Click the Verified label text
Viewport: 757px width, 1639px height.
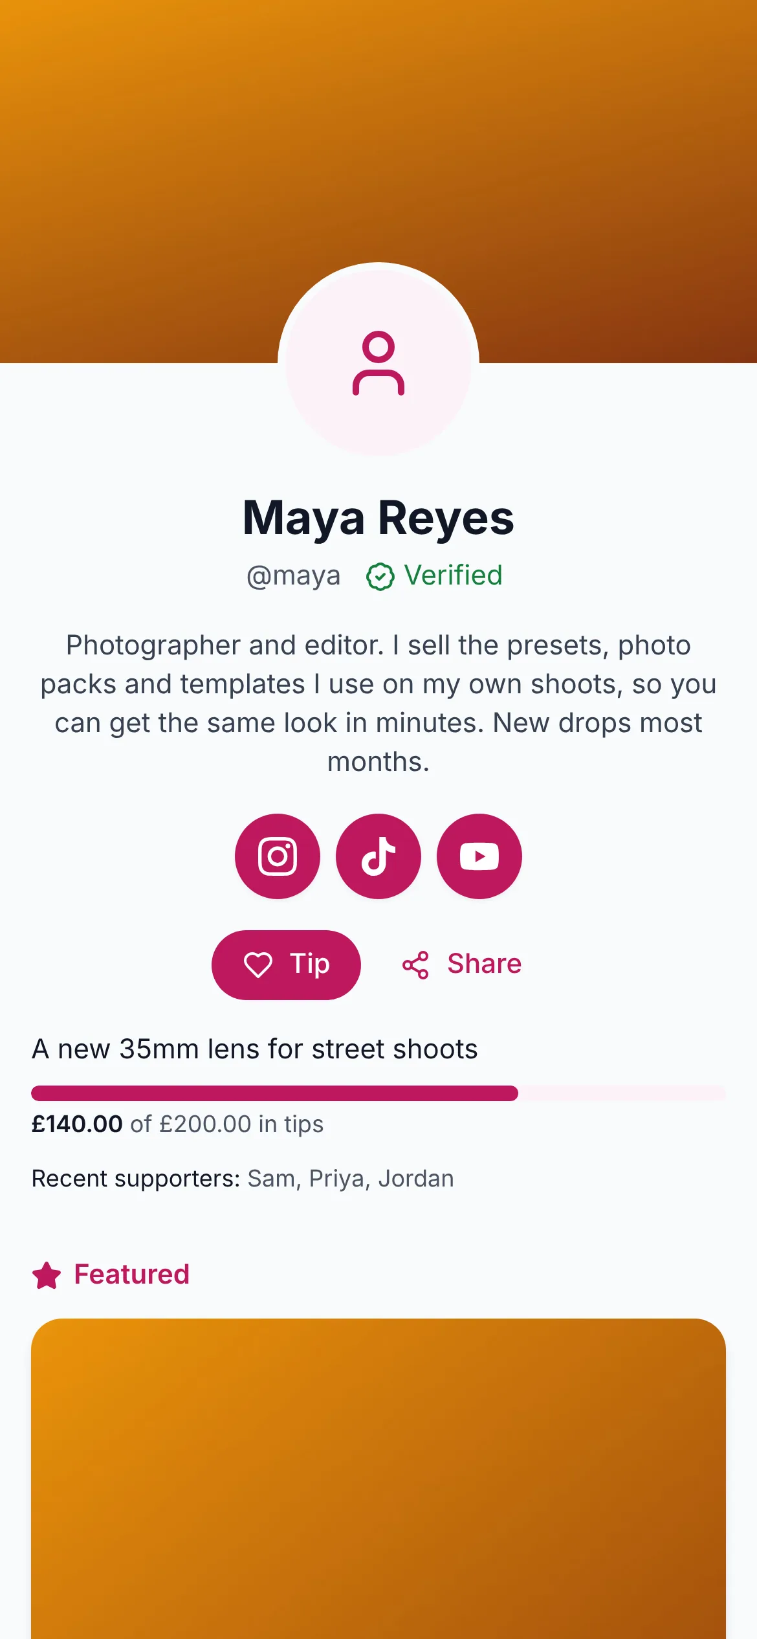pos(454,575)
